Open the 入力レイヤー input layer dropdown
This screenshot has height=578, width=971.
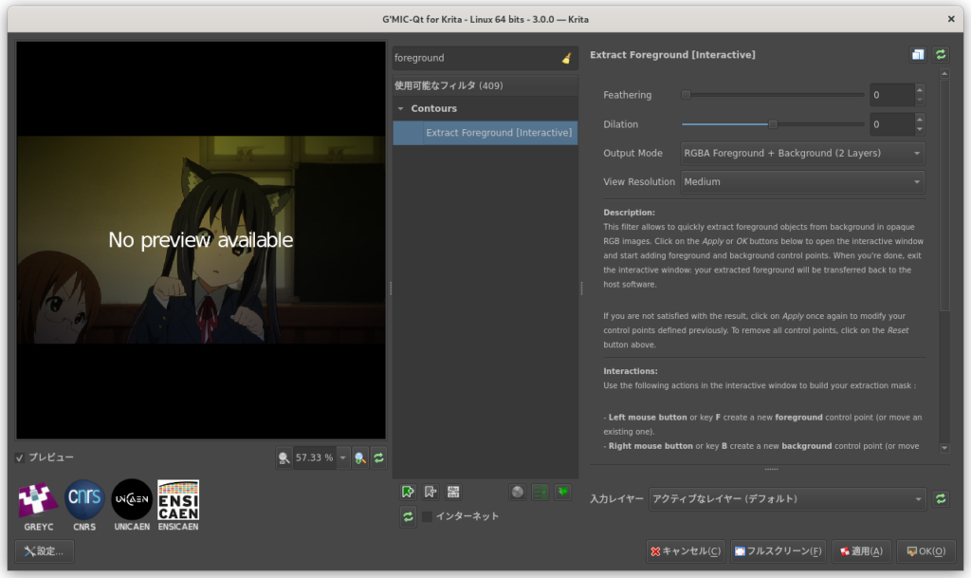(x=786, y=498)
